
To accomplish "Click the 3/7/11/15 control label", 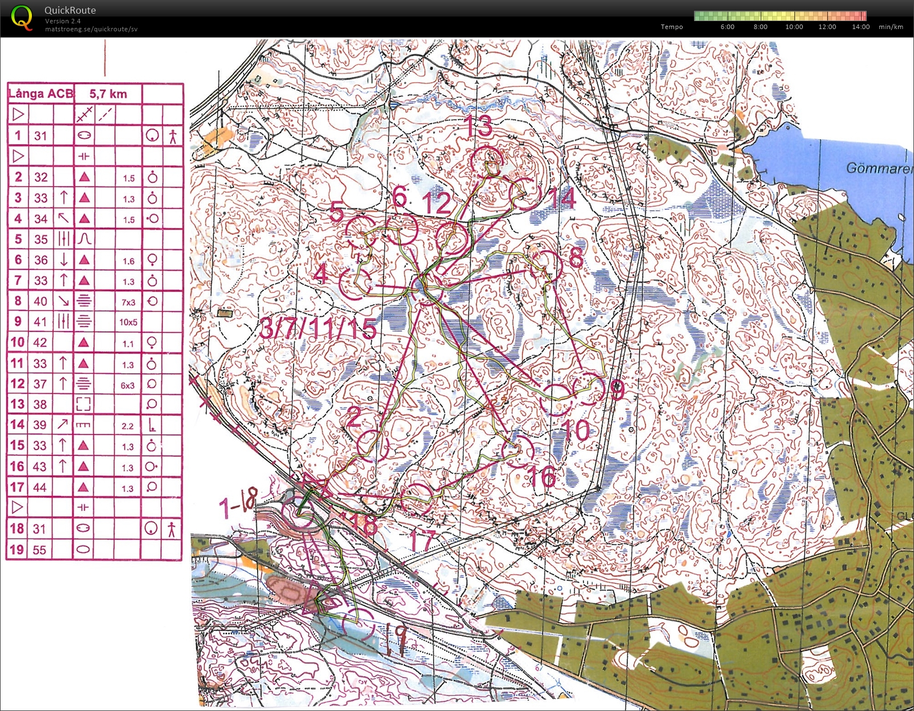I will 318,329.
